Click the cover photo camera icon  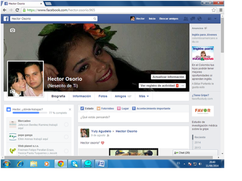click(12, 30)
